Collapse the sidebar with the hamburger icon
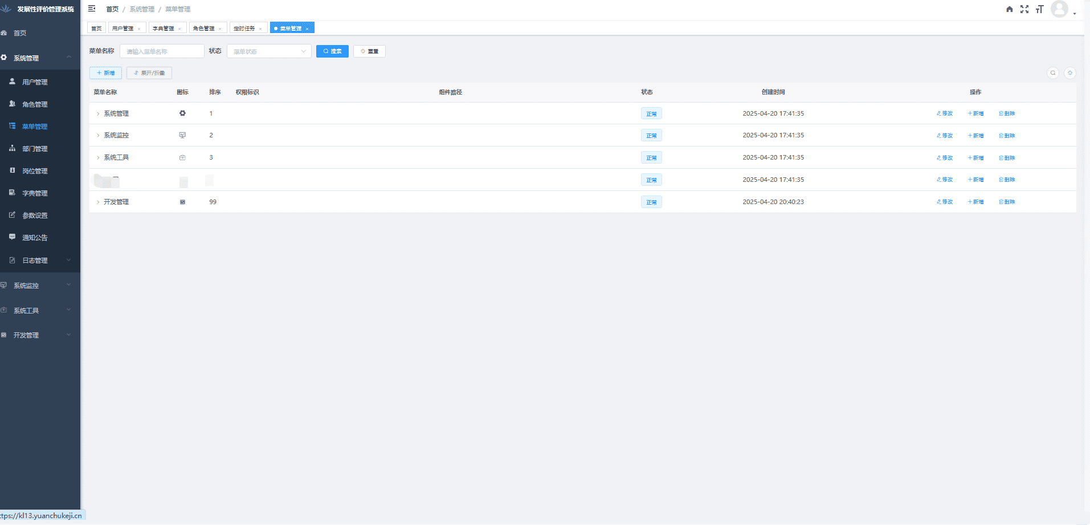Image resolution: width=1090 pixels, height=525 pixels. (x=92, y=9)
